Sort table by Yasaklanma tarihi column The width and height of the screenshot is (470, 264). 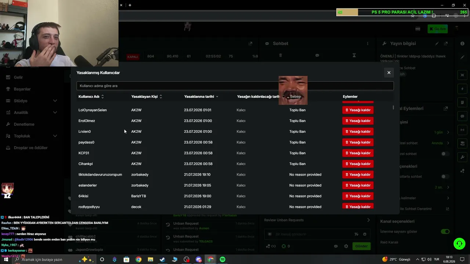pos(201,96)
